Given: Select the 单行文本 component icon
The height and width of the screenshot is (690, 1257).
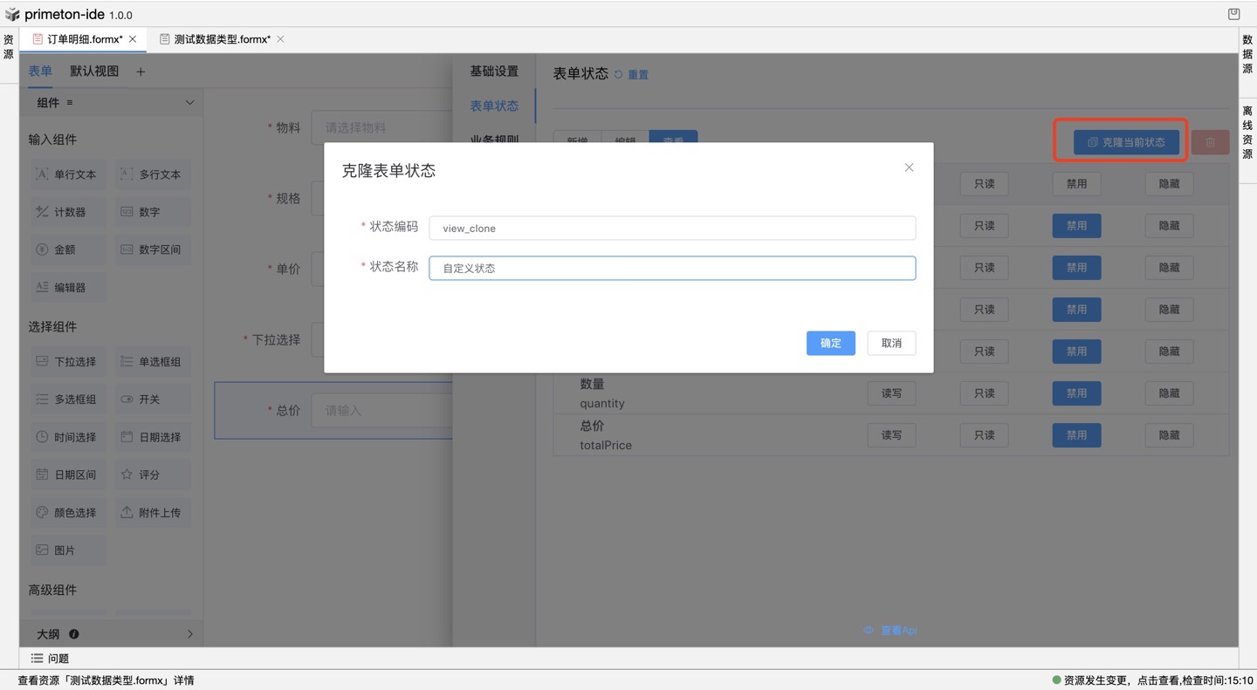Looking at the screenshot, I should [42, 174].
